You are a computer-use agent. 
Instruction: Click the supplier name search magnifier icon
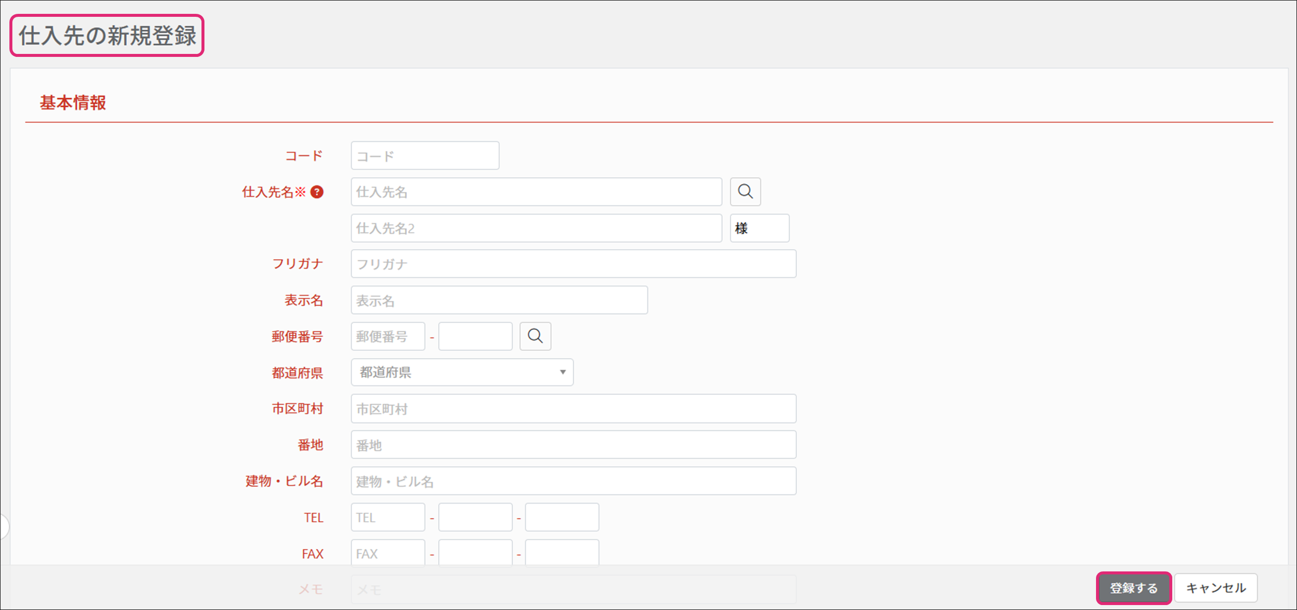[x=745, y=192]
